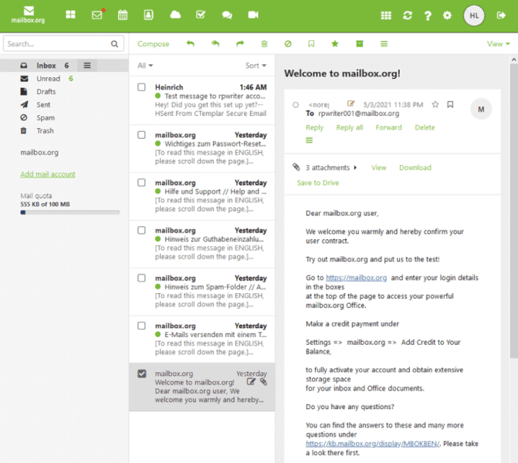Viewport: 518px width, 463px height.
Task: Click Save to Drive link
Action: 318,183
